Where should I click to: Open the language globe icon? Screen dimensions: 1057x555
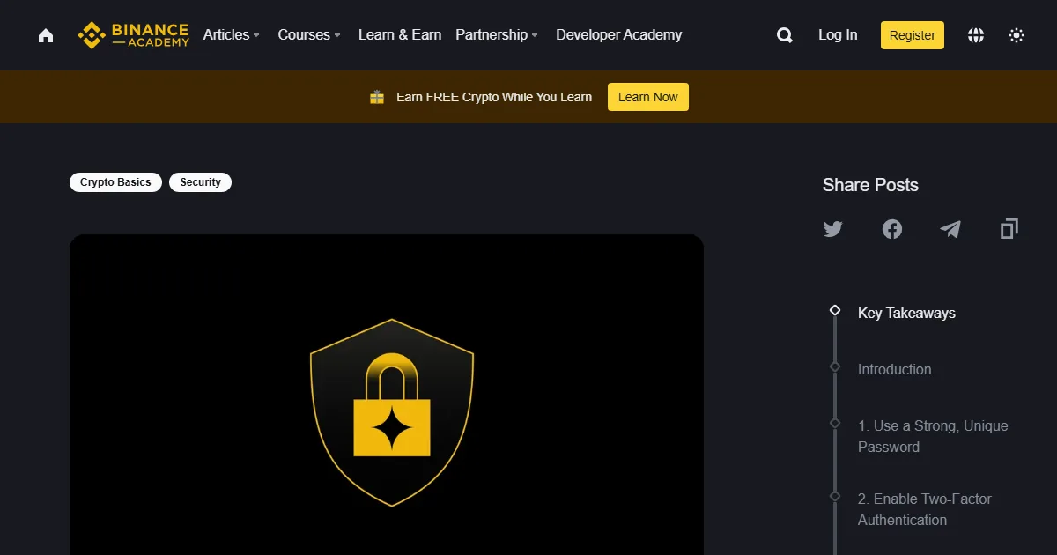click(976, 35)
